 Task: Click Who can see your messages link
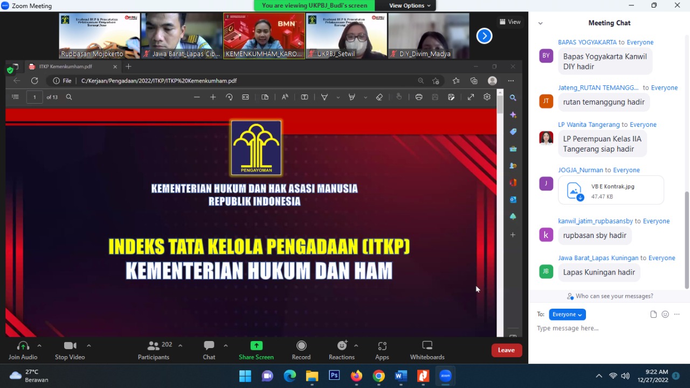coord(614,296)
